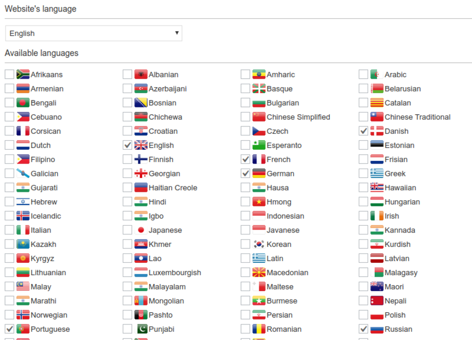Click the Luxembourgish label
Image resolution: width=472 pixels, height=340 pixels.
[x=175, y=273]
